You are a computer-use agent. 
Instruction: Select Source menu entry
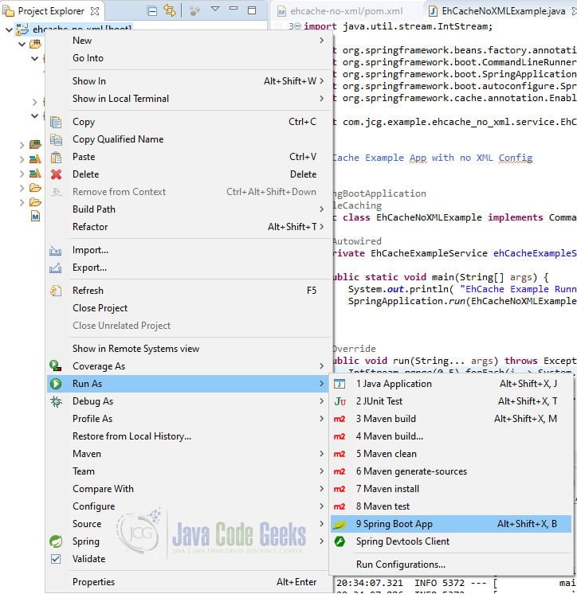[x=188, y=524]
